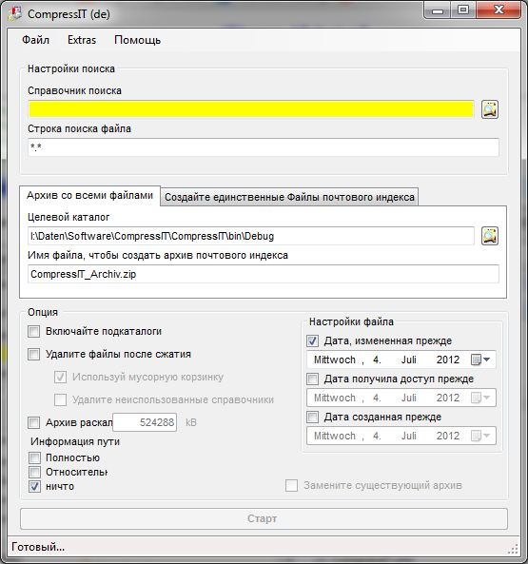This screenshot has height=564, width=528.
Task: Click the Старт button
Action: [264, 518]
